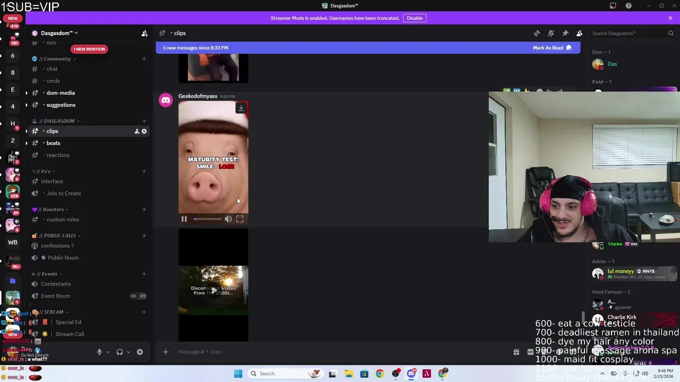Open the Help question mark icon
680x382 pixels.
coord(628,6)
